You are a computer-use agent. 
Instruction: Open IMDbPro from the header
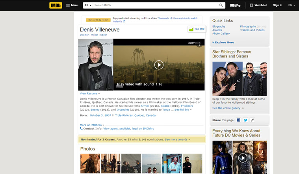click(x=235, y=6)
